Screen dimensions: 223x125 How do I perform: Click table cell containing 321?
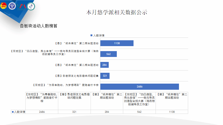[x=74, y=112]
